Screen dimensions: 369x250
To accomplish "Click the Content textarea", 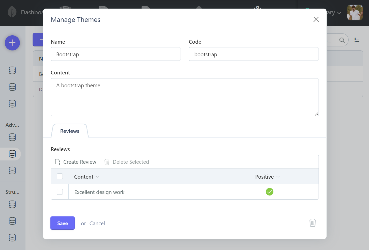I will point(185,97).
